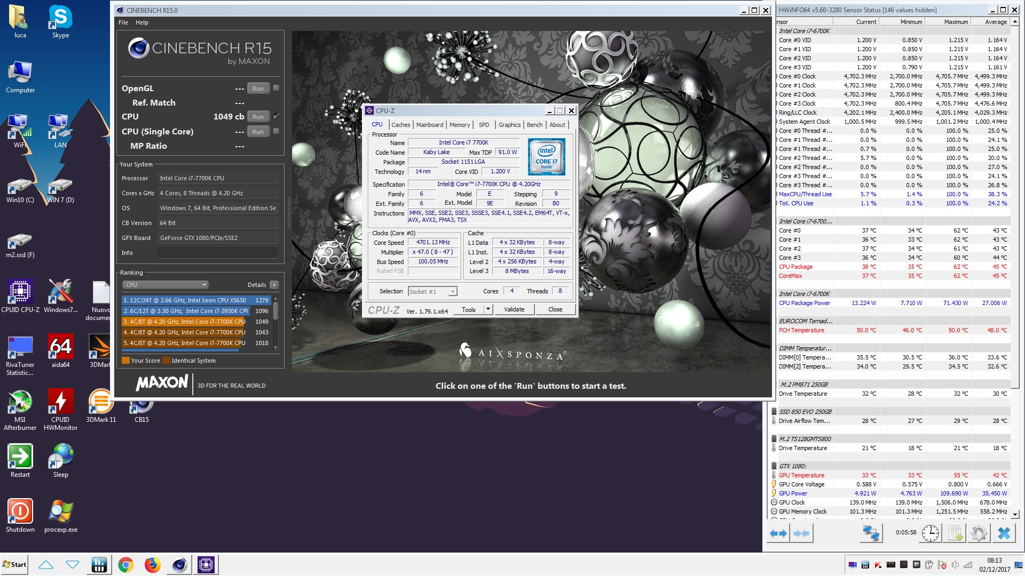Select the Win10 (C) drive icon
Screen dimensions: 1025x576
point(20,190)
